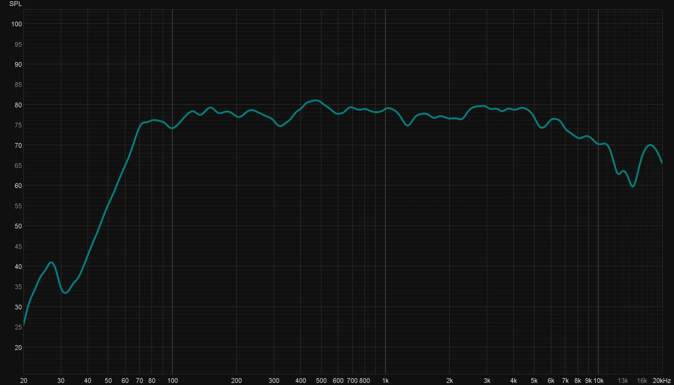Click the curve dip at 100 Hz line
The height and width of the screenshot is (385, 674).
172,128
